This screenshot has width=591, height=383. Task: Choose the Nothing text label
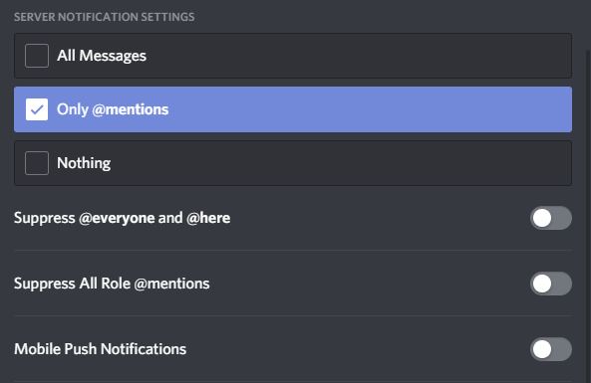[x=84, y=163]
